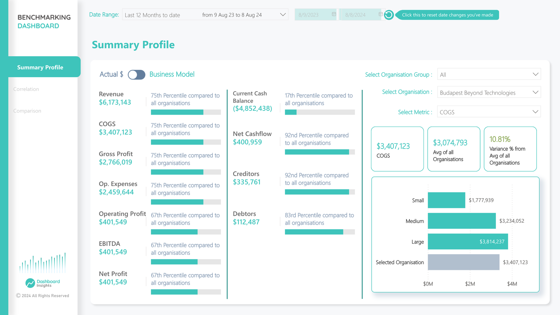Click the reset date changes tooltip button

pos(447,15)
